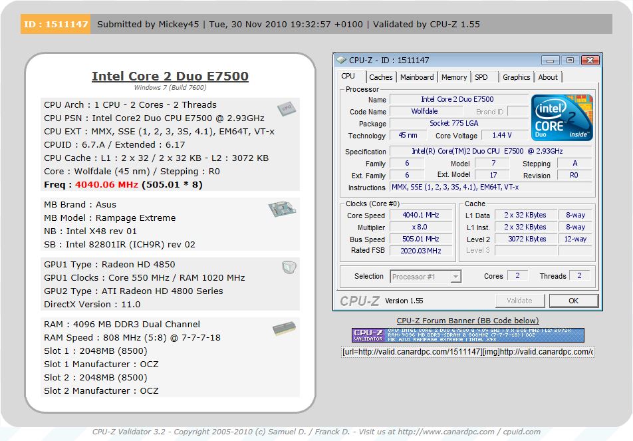Click the BB code URL text field
This screenshot has width=633, height=441.
[467, 352]
